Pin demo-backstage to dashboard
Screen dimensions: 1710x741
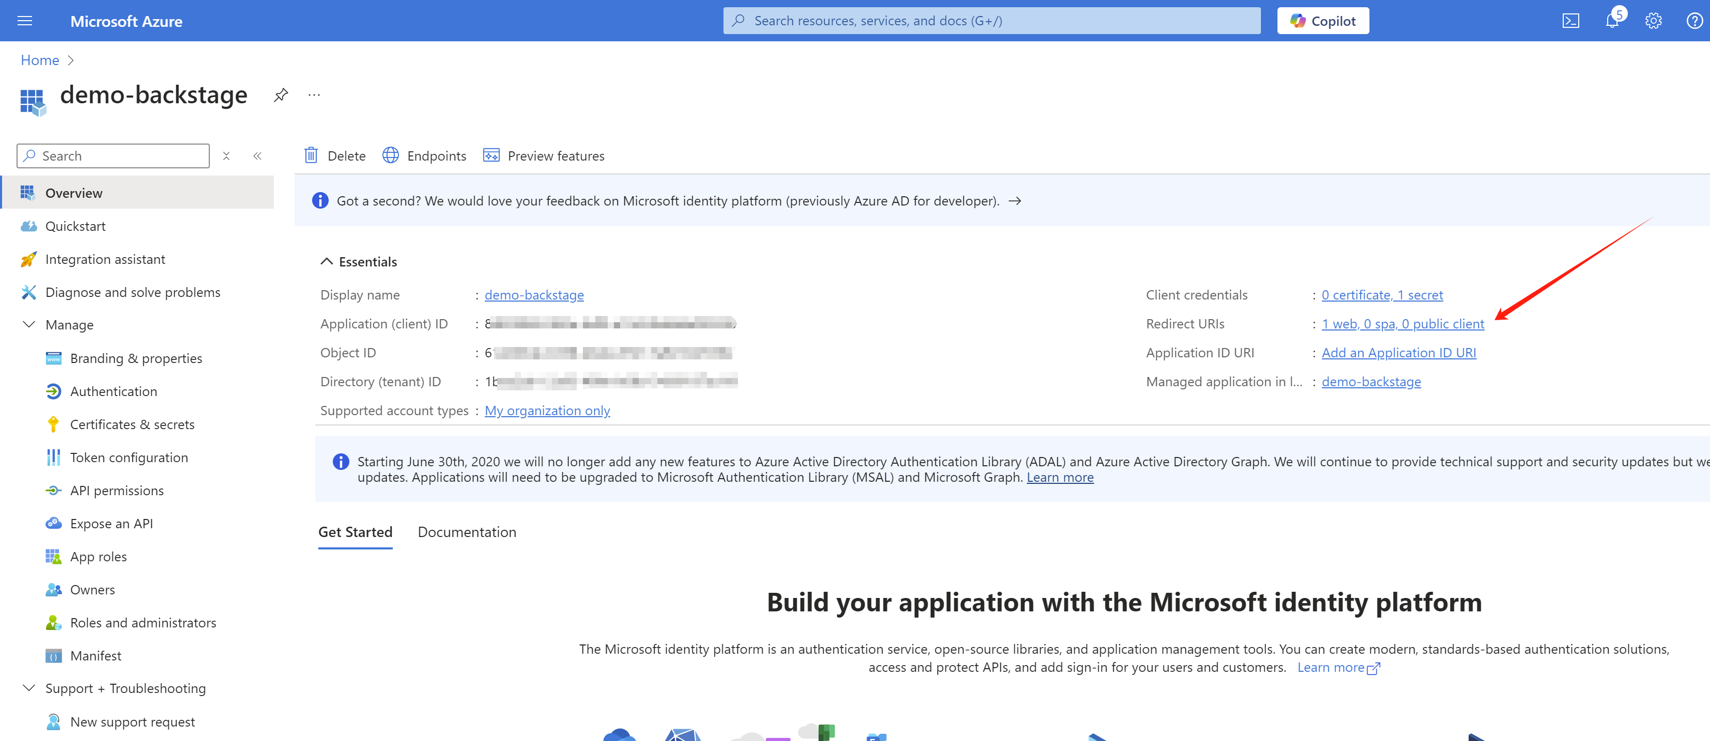tap(281, 95)
